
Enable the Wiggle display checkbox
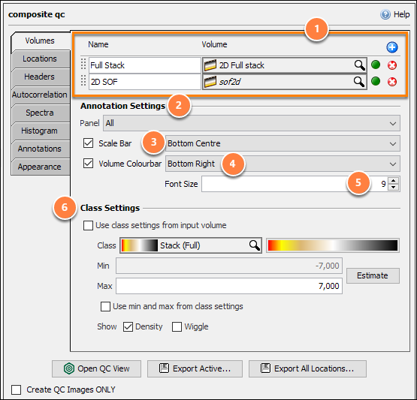tap(177, 326)
